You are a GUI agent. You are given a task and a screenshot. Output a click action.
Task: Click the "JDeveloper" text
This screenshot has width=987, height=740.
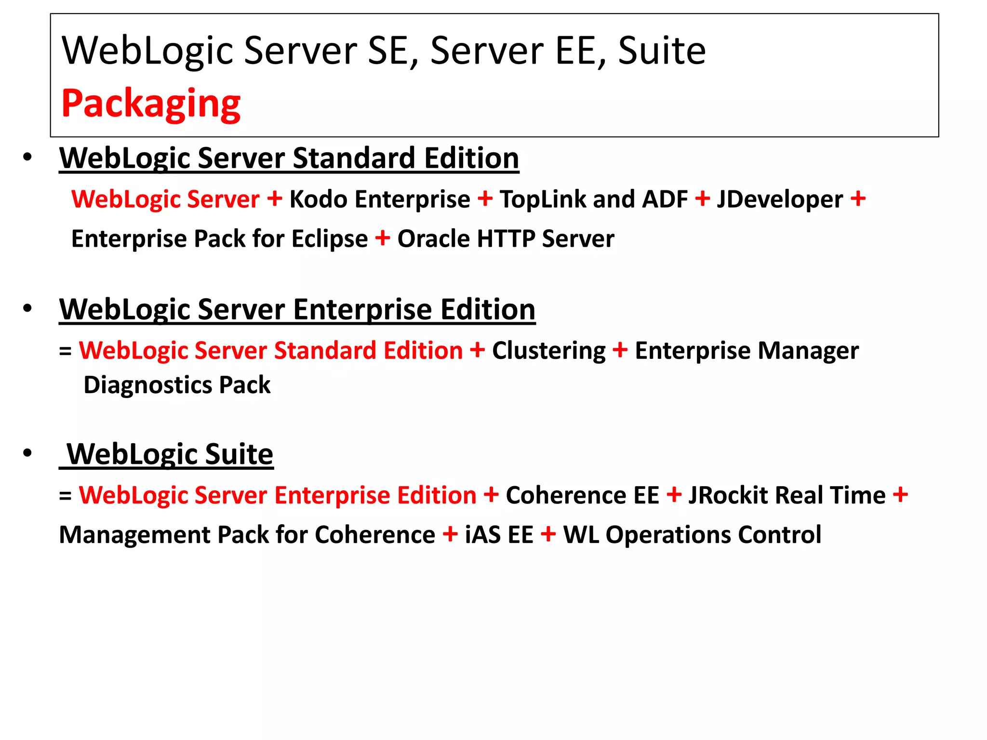click(x=780, y=199)
